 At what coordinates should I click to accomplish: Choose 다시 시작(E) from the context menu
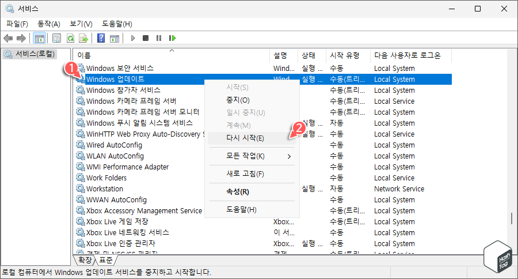[252, 138]
